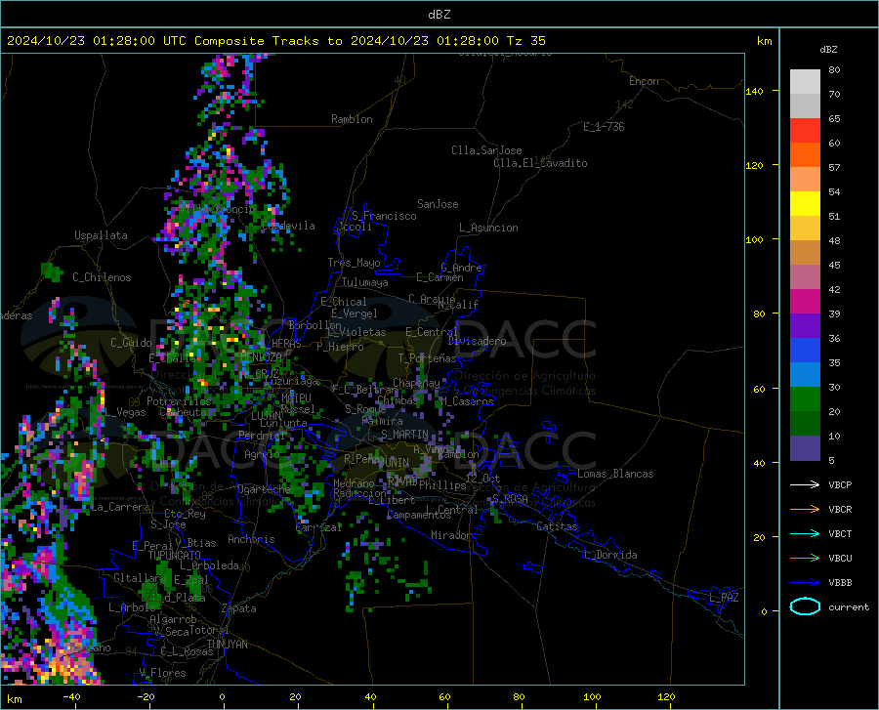Click the S_MARTIN label on map
This screenshot has width=879, height=710.
(x=404, y=435)
